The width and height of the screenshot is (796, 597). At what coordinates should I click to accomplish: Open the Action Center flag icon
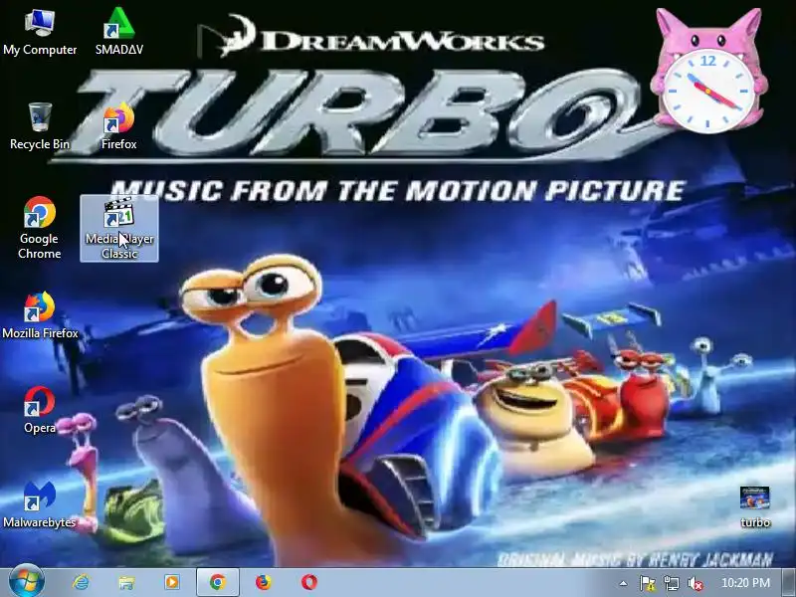pos(648,583)
